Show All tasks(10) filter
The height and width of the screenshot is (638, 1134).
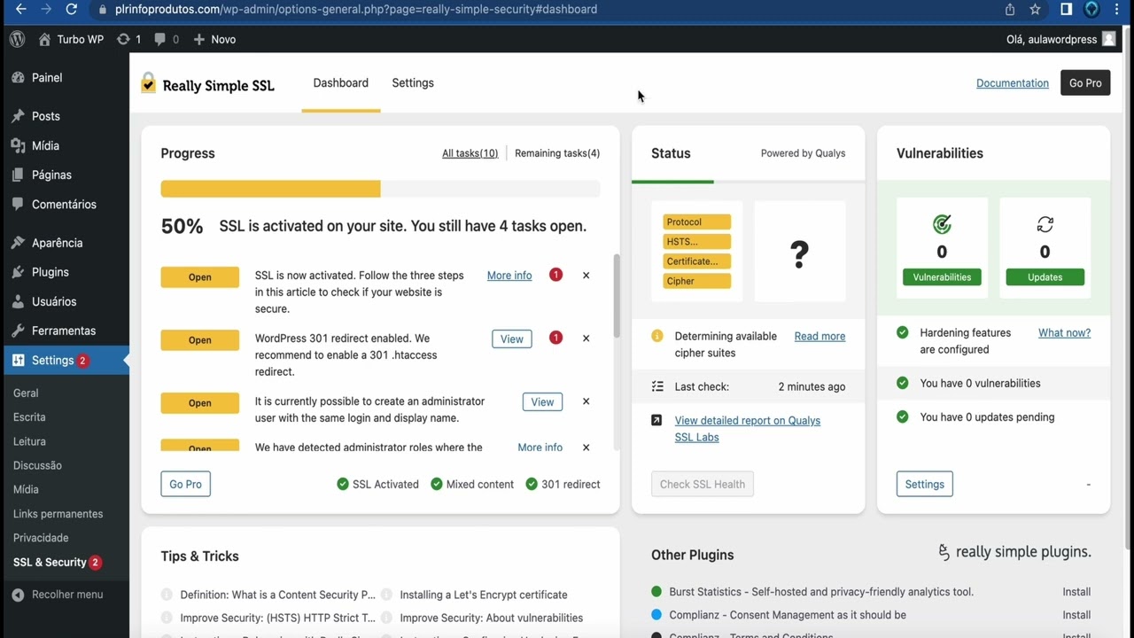470,153
